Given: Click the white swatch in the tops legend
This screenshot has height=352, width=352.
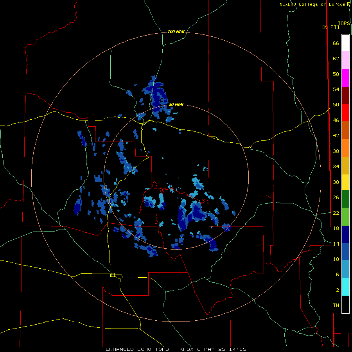Looking at the screenshot, I should [345, 43].
